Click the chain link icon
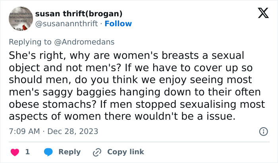 pos(97,152)
